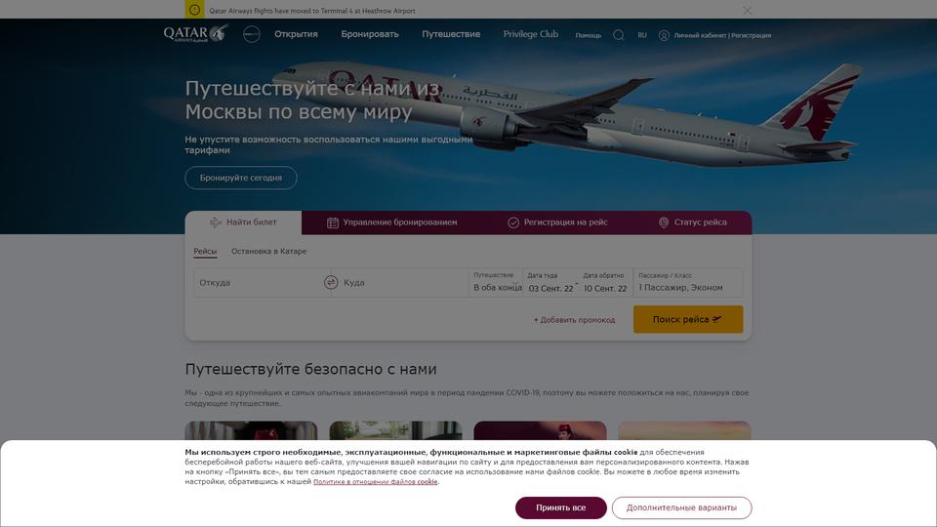Click the Поиск рейса button

[688, 319]
